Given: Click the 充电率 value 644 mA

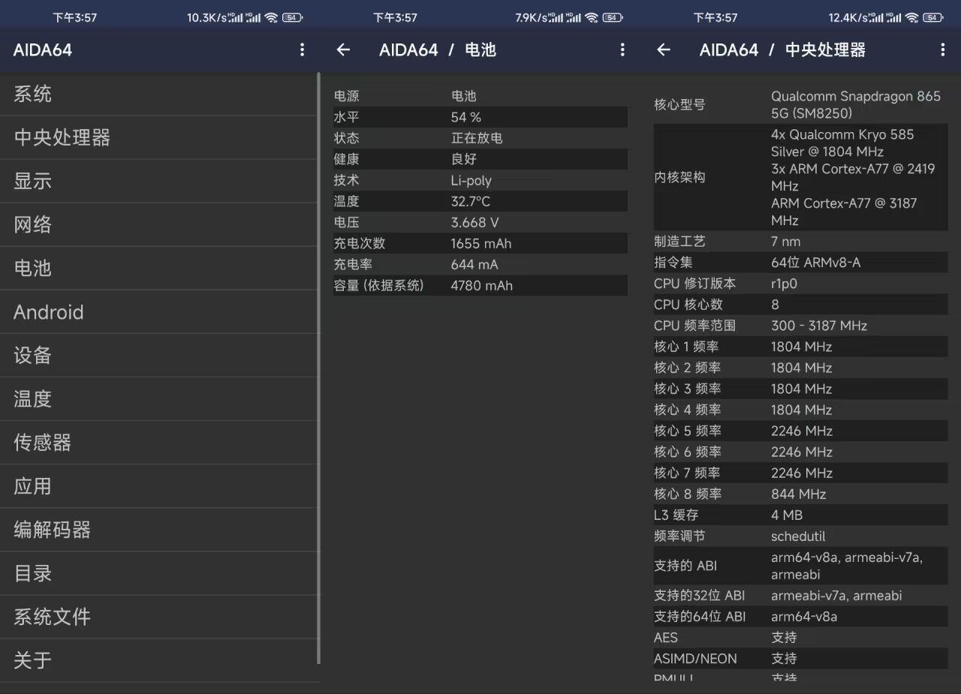Looking at the screenshot, I should [x=474, y=264].
